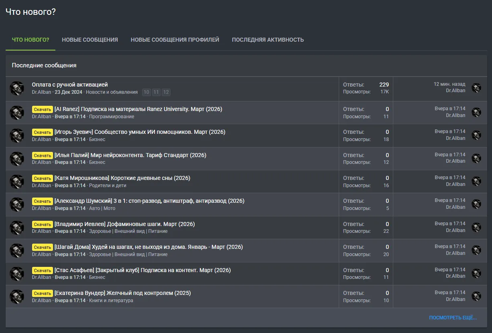Open Книги и литература category link
The width and height of the screenshot is (492, 333).
[x=111, y=301]
